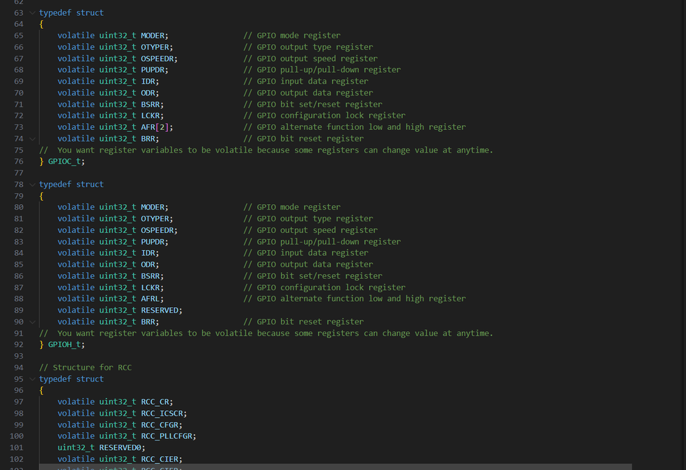
Task: Toggle the fold chevron beside line 74
Action: pos(32,139)
